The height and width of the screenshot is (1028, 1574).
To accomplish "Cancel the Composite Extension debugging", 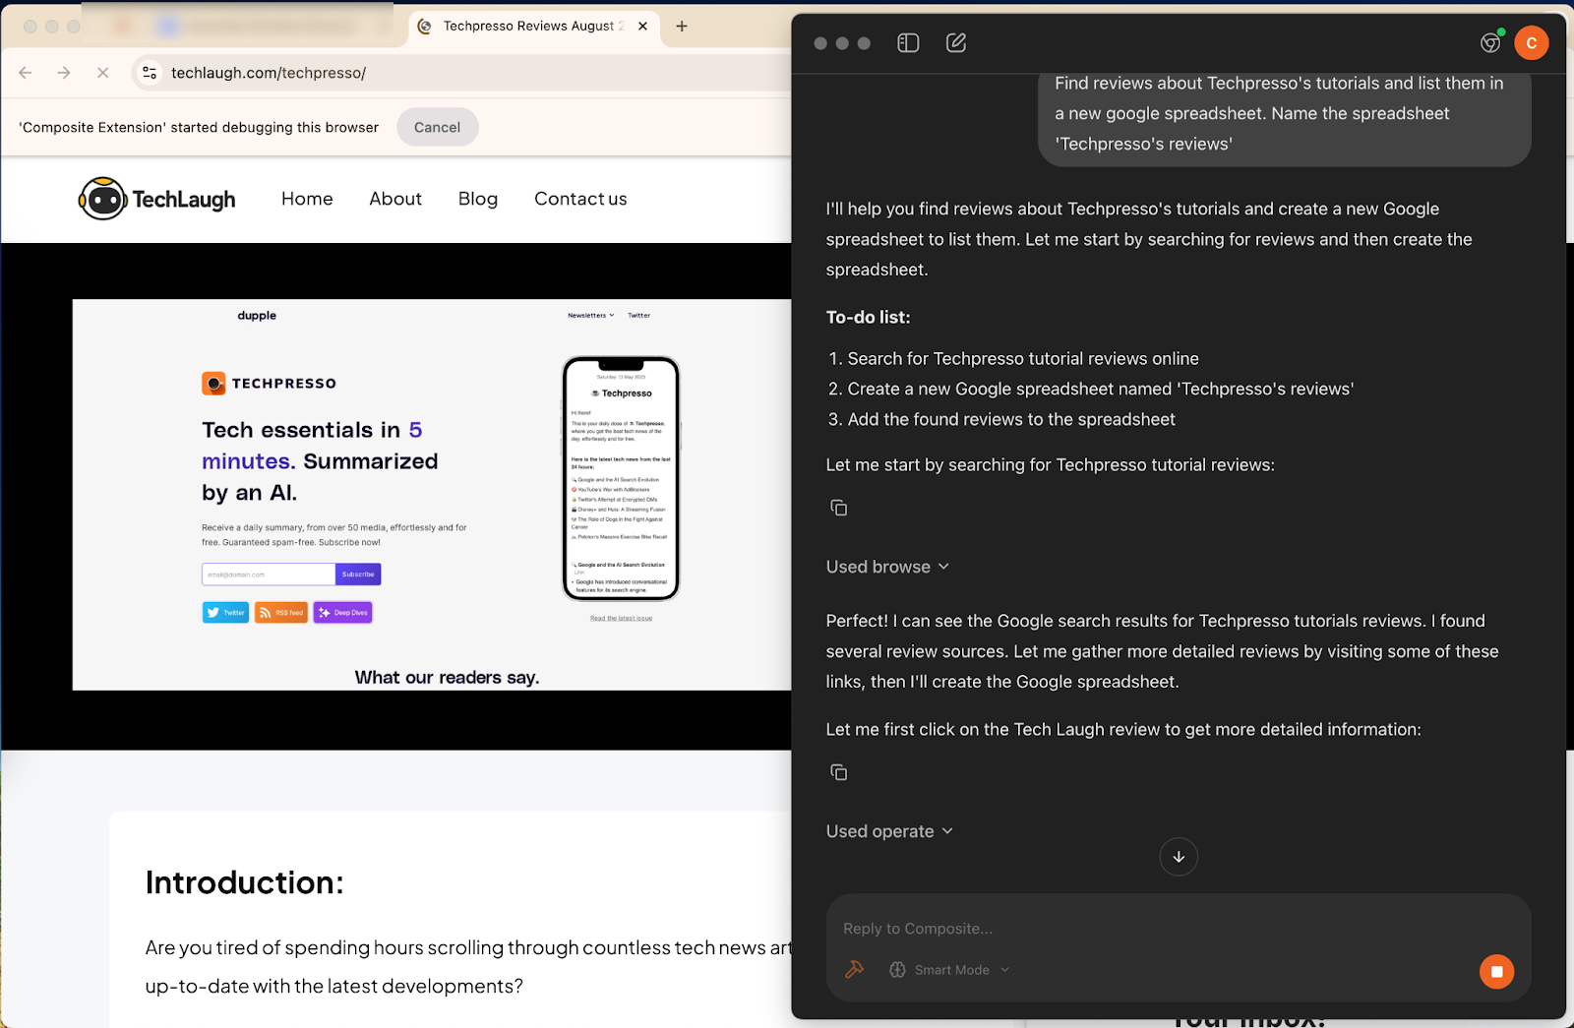I will (x=437, y=127).
